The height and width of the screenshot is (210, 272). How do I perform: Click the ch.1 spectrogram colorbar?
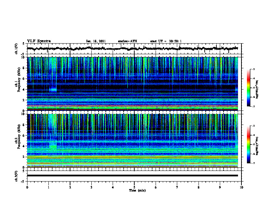[249, 88]
